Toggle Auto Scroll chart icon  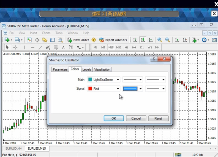coord(177,40)
